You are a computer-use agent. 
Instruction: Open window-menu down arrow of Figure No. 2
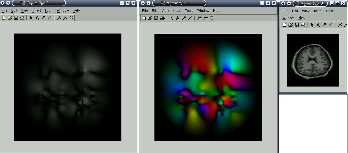click(8, 3)
